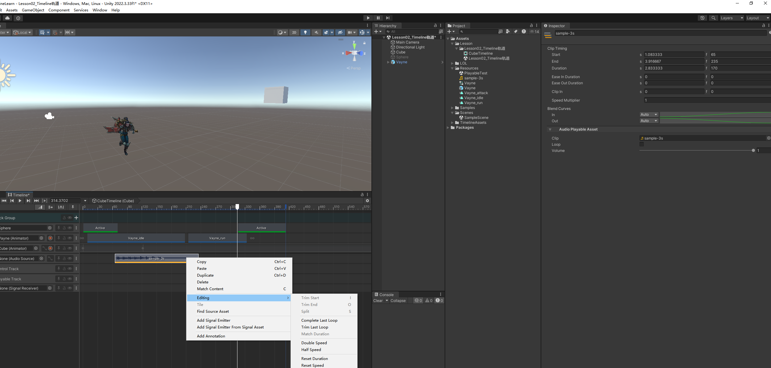Click the Volume slider handle
Screen dimensions: 771x368
pos(753,150)
